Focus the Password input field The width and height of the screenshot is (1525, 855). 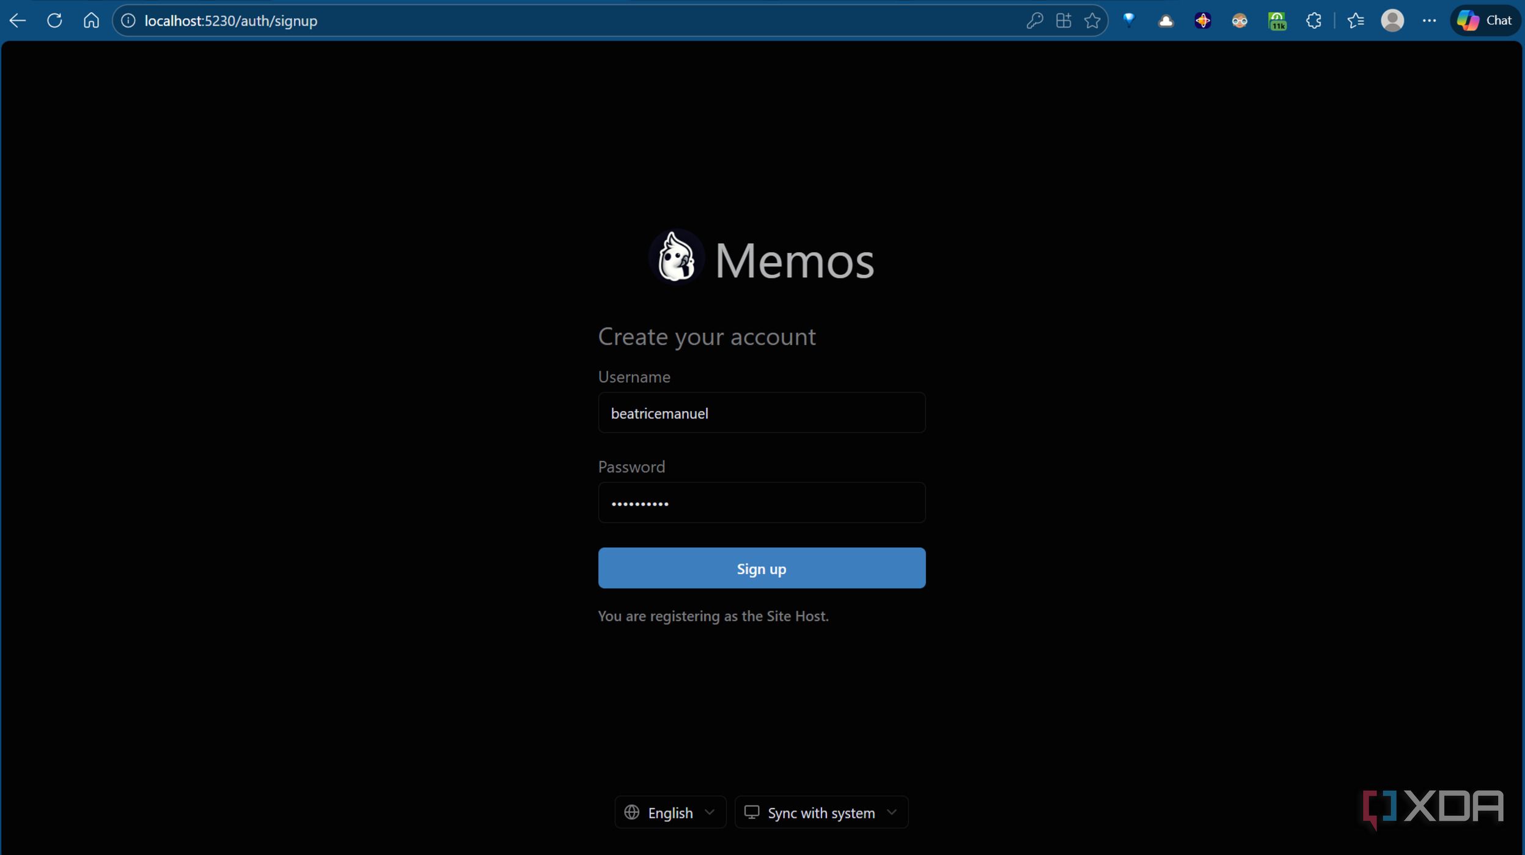click(x=762, y=503)
